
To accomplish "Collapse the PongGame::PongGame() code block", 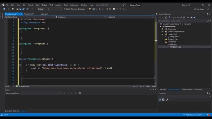I will (20, 29).
